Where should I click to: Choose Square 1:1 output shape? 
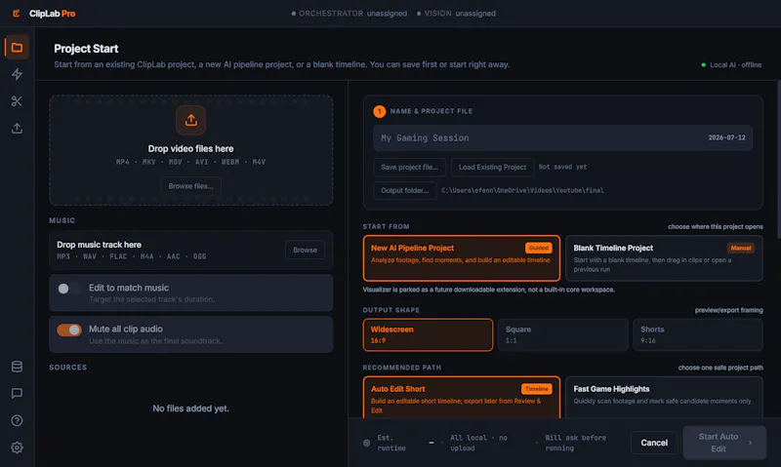point(563,334)
